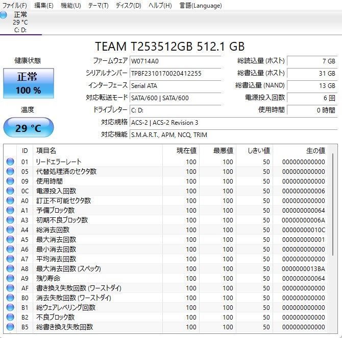Click total host reads value 7 GB
Image resolution: width=342 pixels, height=338 pixels.
pos(312,61)
